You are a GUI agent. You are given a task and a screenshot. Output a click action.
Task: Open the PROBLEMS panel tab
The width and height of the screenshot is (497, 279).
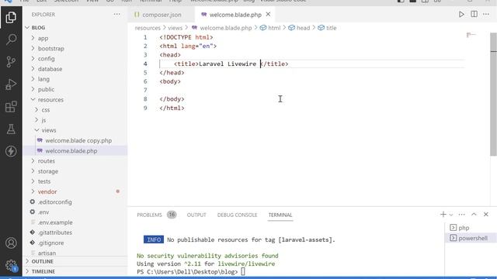(x=157, y=215)
